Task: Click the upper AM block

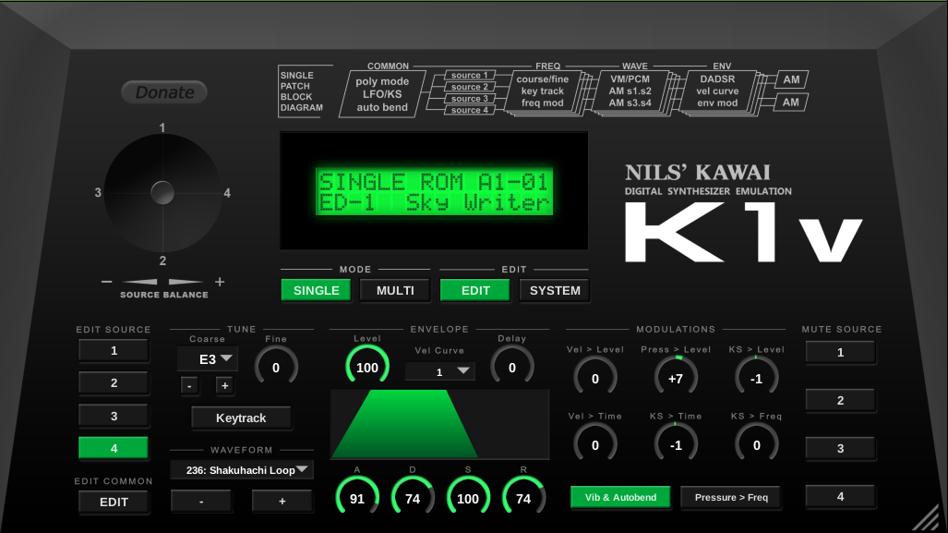Action: coord(791,79)
